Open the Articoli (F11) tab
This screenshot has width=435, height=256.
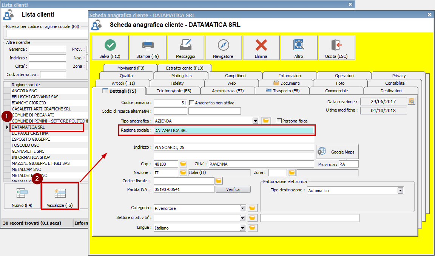click(123, 83)
